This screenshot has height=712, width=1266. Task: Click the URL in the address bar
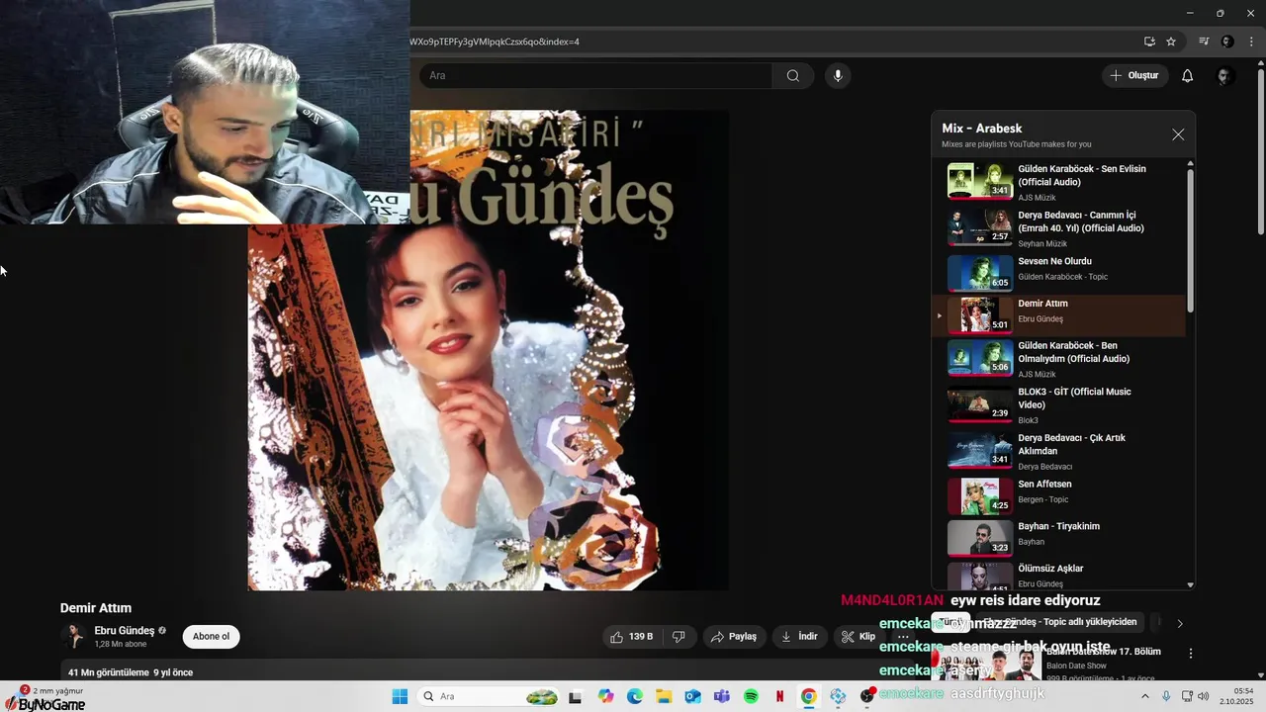click(x=495, y=42)
